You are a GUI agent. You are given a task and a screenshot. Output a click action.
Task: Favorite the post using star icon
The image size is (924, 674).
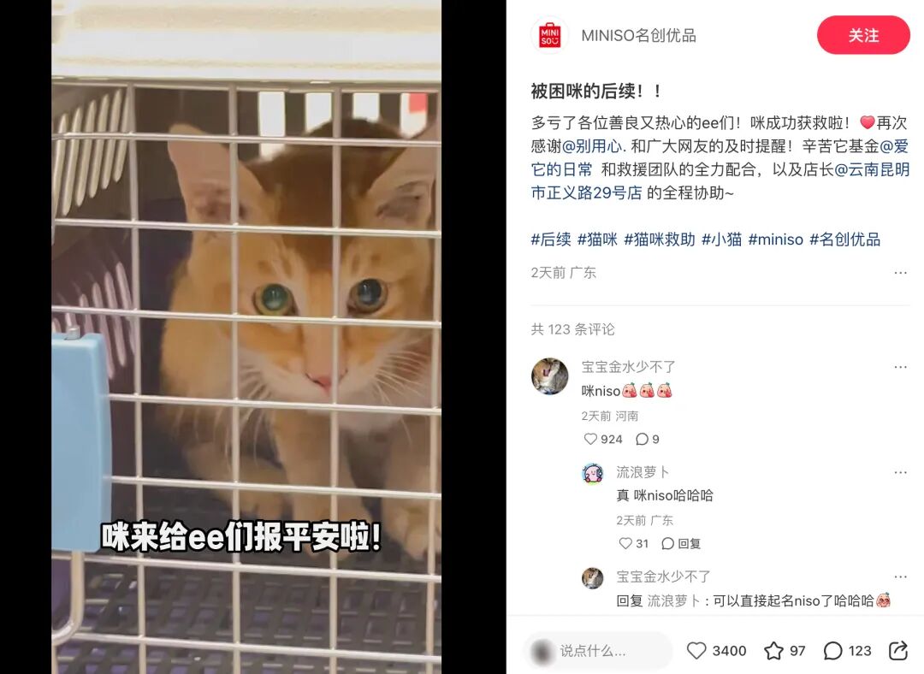(773, 650)
